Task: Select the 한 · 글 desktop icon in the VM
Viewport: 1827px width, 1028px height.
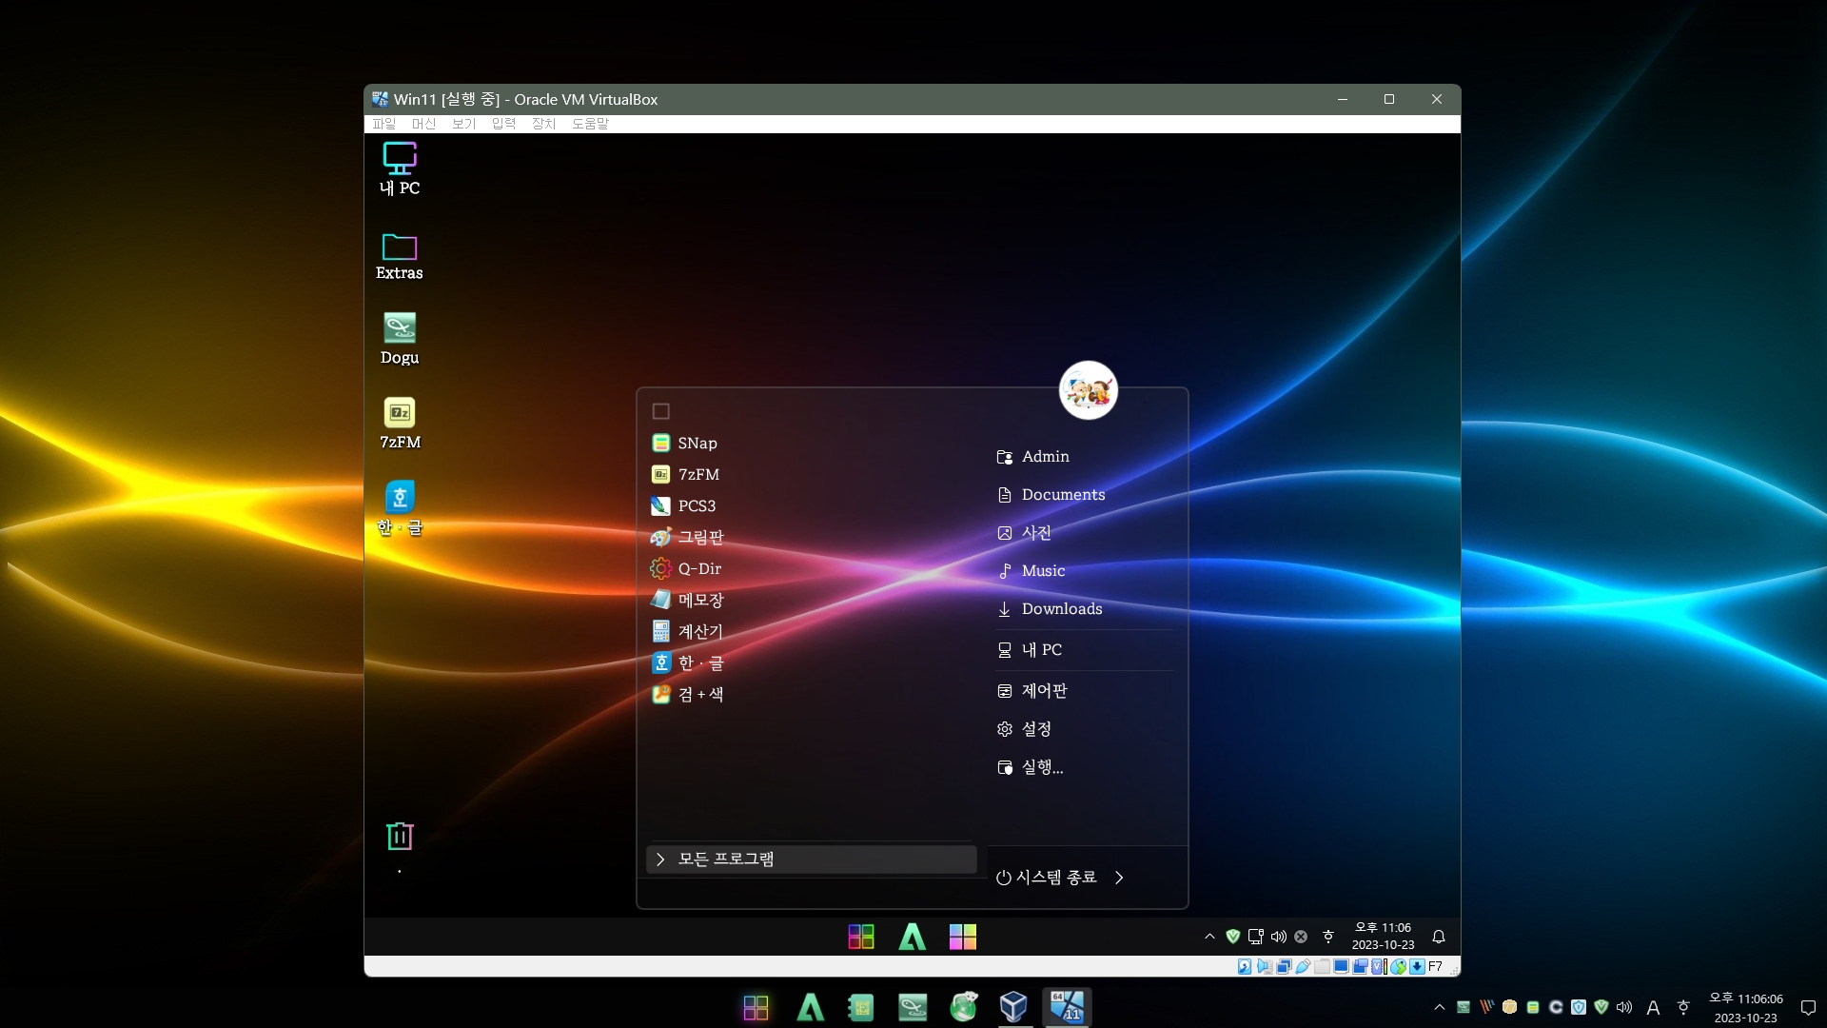Action: 400,508
